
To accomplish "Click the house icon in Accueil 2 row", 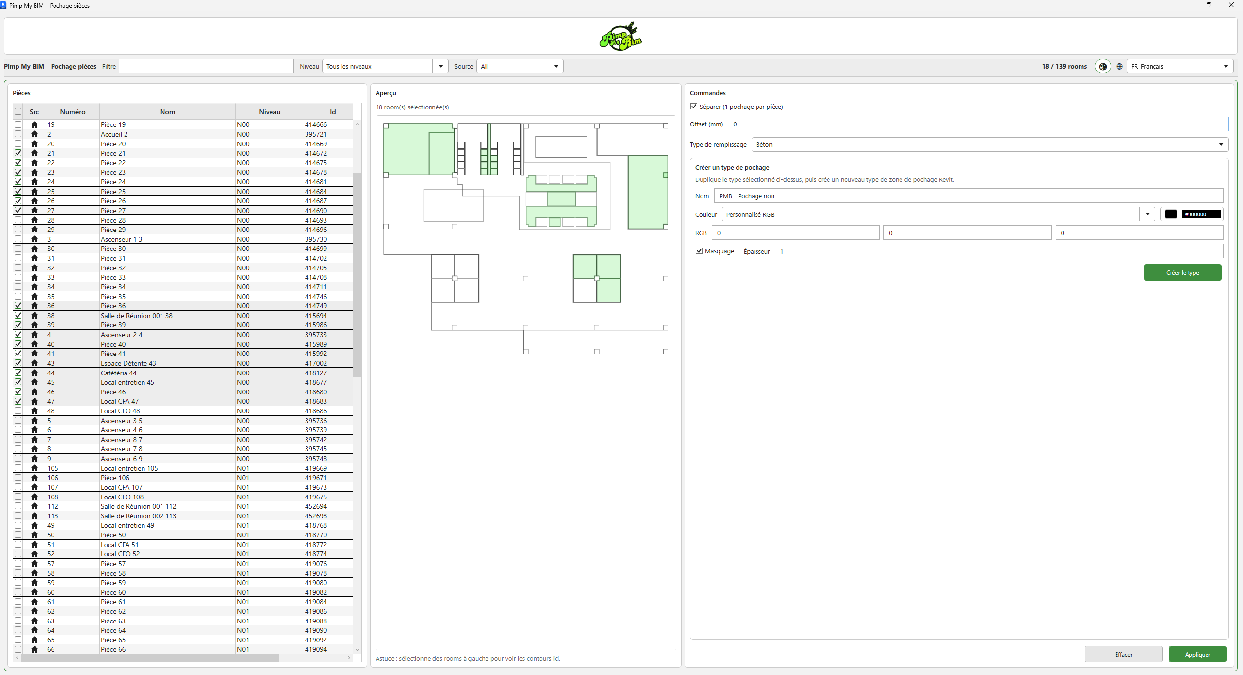I will click(35, 134).
